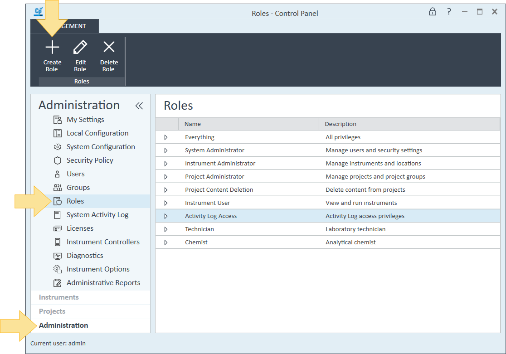506x354 pixels.
Task: Expand the Instrument User role row
Action: (x=166, y=203)
